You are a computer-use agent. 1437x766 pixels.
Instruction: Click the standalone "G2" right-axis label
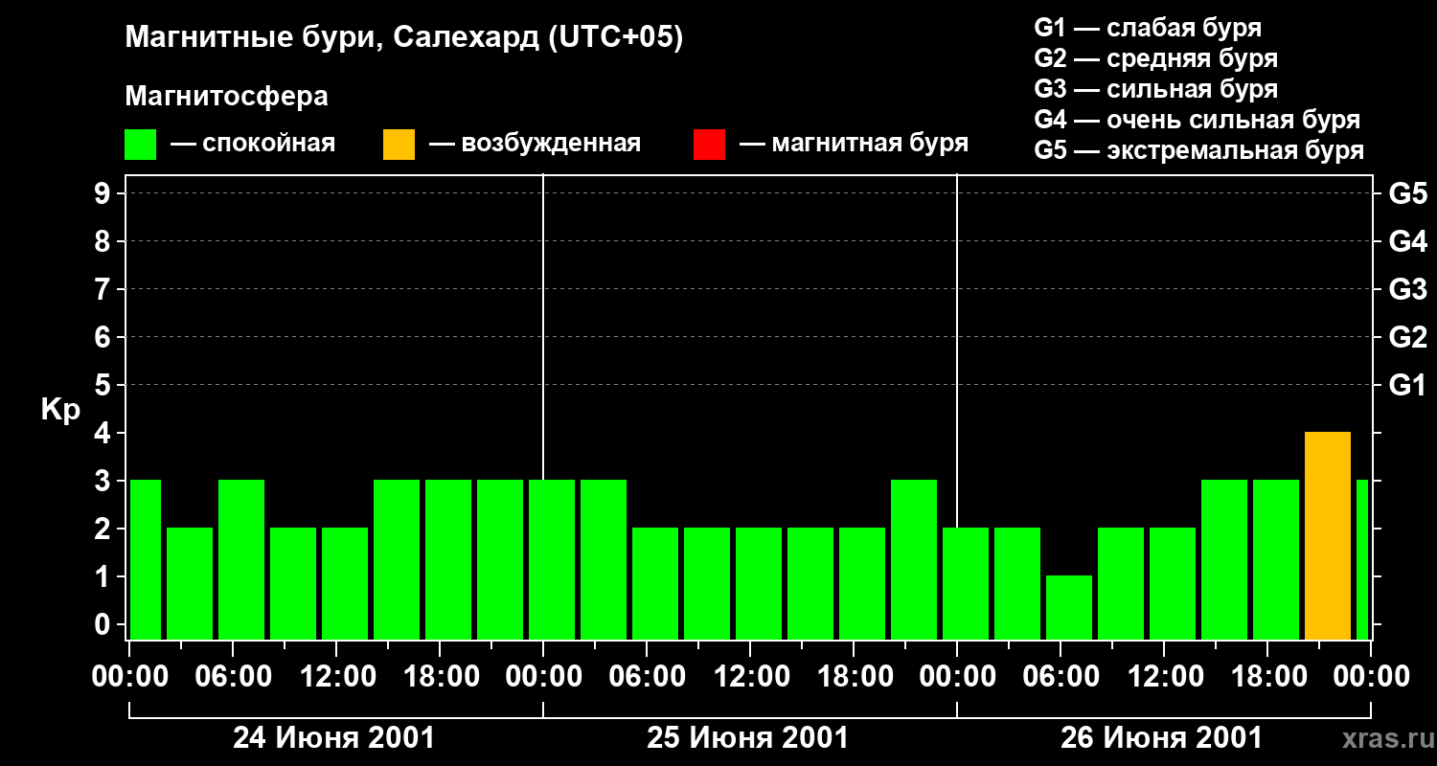[1407, 337]
